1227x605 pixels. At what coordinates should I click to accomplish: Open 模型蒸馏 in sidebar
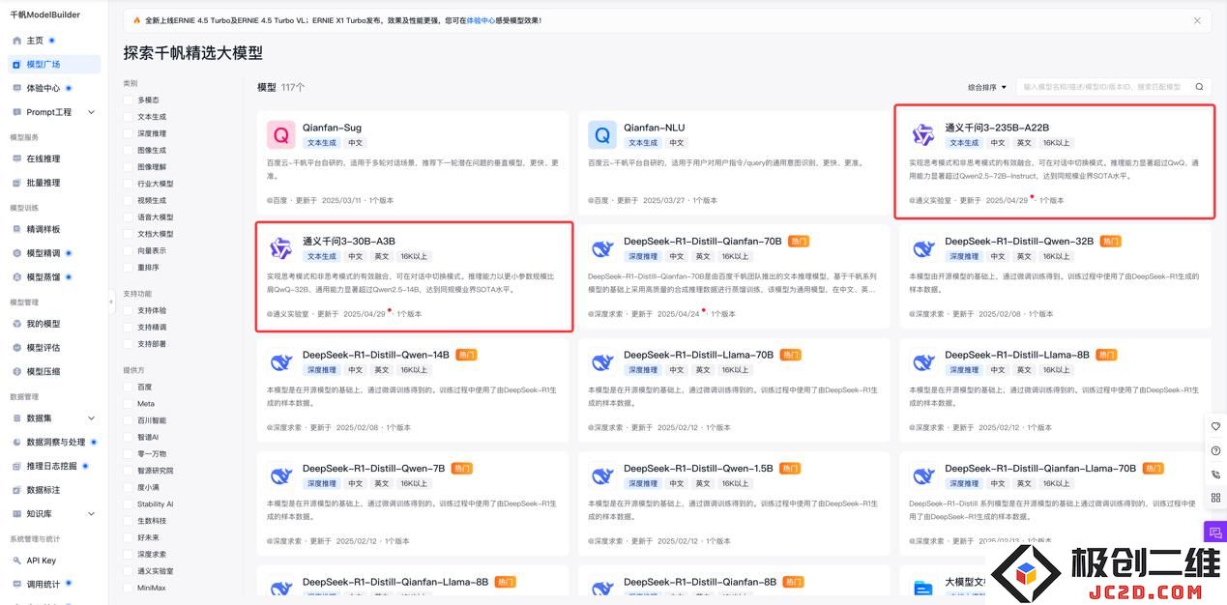43,276
